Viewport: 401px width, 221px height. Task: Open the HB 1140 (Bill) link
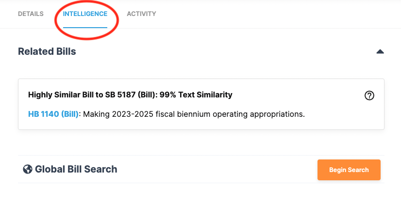click(53, 114)
